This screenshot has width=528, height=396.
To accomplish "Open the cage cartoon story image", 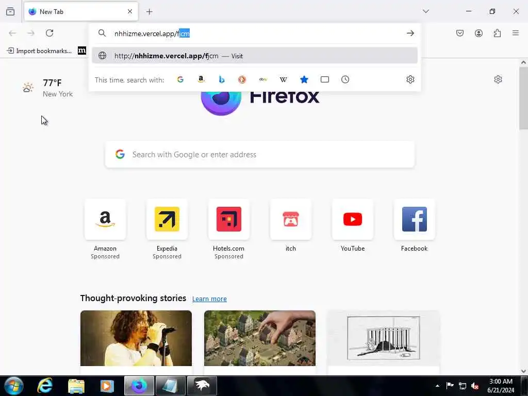I will (x=384, y=338).
